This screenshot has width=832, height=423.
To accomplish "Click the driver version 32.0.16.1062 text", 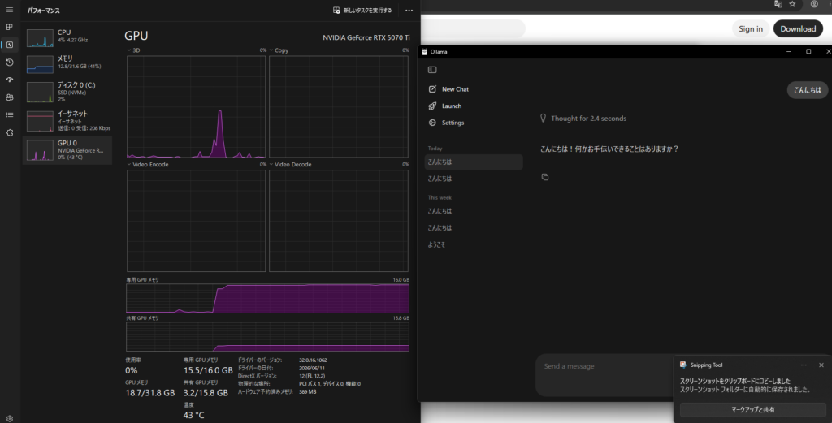I will (313, 360).
